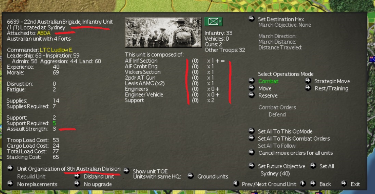Click the Set Destination Hex arrow
Screen dimensions: 375x194
pyautogui.click(x=251, y=18)
